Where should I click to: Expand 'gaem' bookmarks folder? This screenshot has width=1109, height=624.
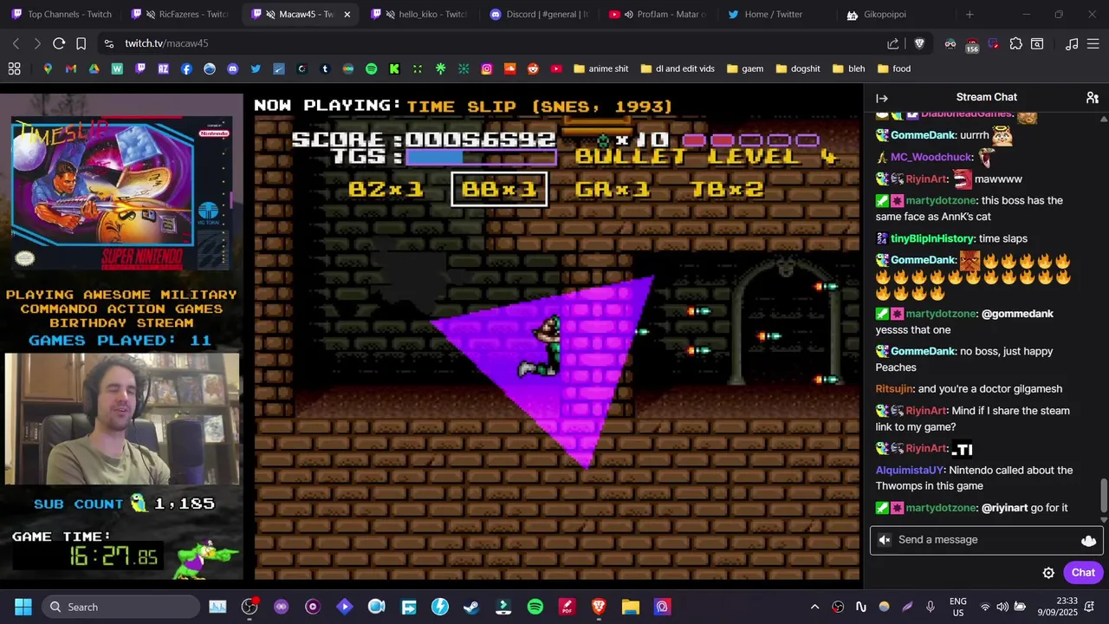(745, 68)
